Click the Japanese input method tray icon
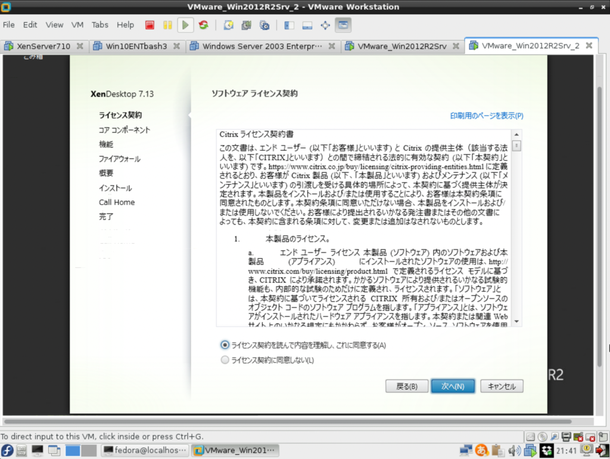The image size is (610, 459). [x=481, y=451]
